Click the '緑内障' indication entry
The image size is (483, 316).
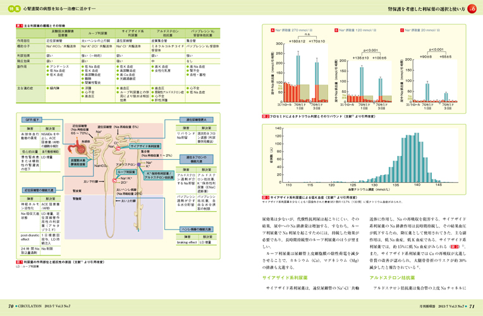click(x=53, y=88)
